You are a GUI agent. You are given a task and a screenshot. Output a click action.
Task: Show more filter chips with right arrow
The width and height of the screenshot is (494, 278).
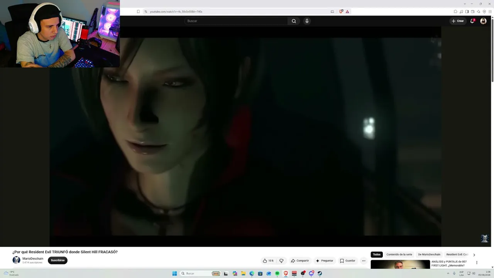[x=474, y=255]
